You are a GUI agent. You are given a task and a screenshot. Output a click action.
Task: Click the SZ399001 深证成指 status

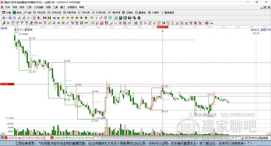[x=256, y=138]
